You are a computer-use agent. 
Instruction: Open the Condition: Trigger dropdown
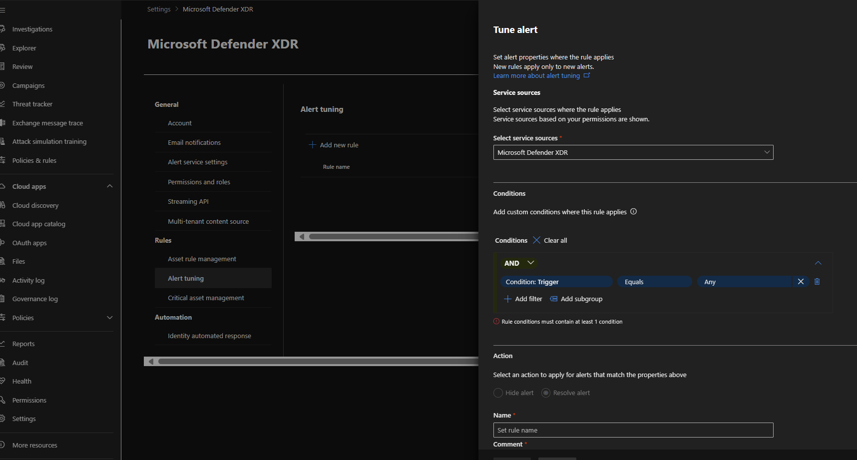click(x=556, y=282)
